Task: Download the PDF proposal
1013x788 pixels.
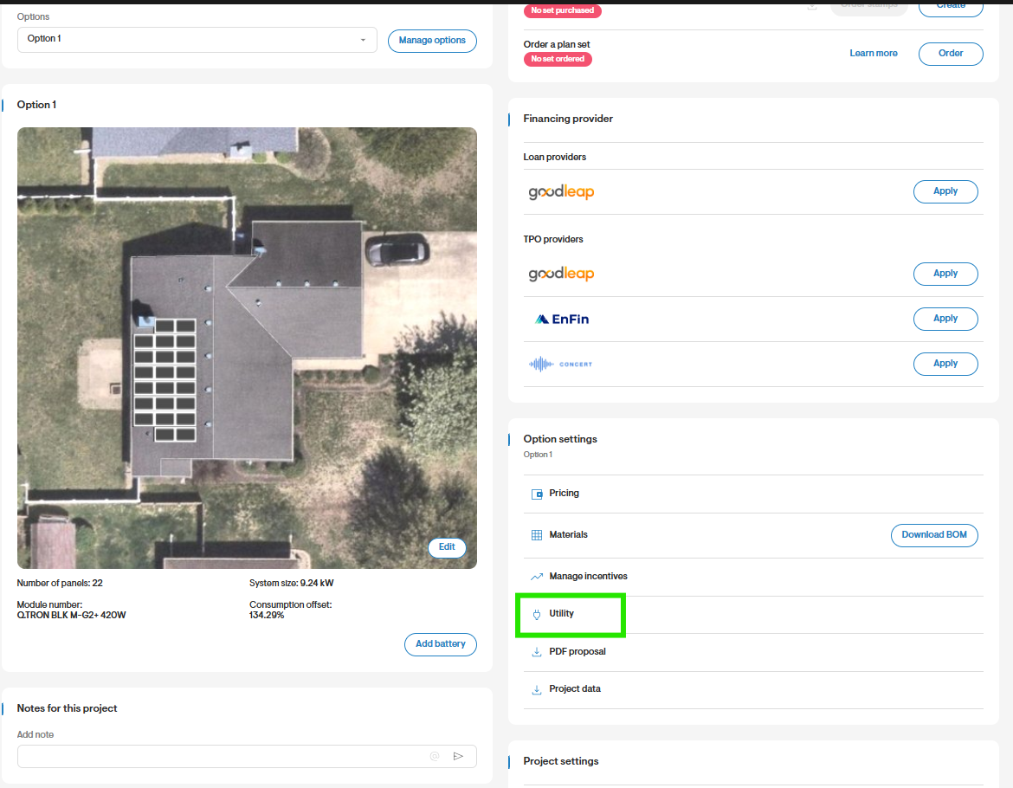Action: [x=753, y=652]
